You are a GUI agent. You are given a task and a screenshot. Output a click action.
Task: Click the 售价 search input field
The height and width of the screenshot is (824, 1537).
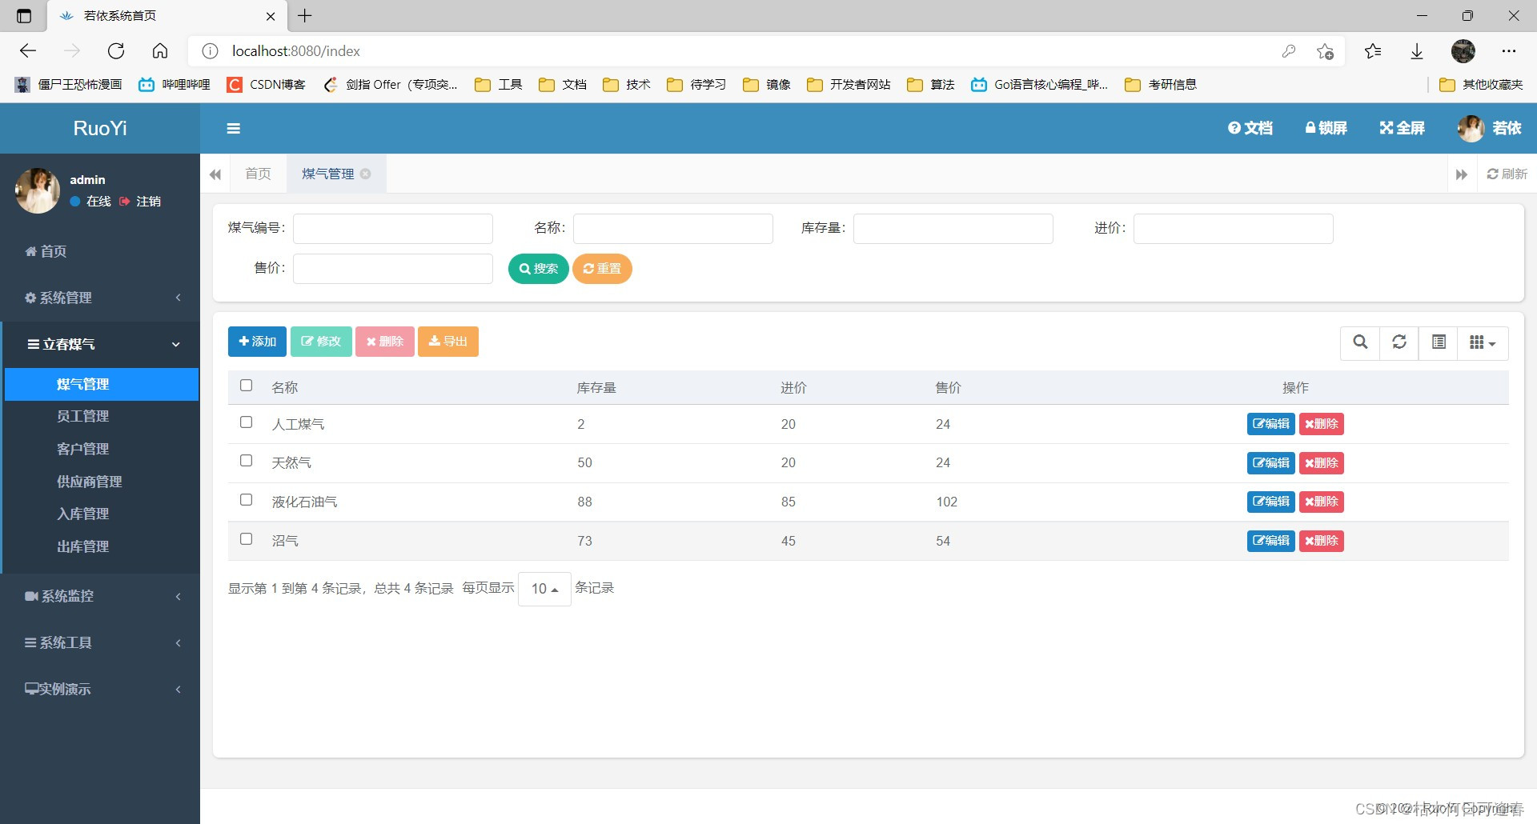393,269
